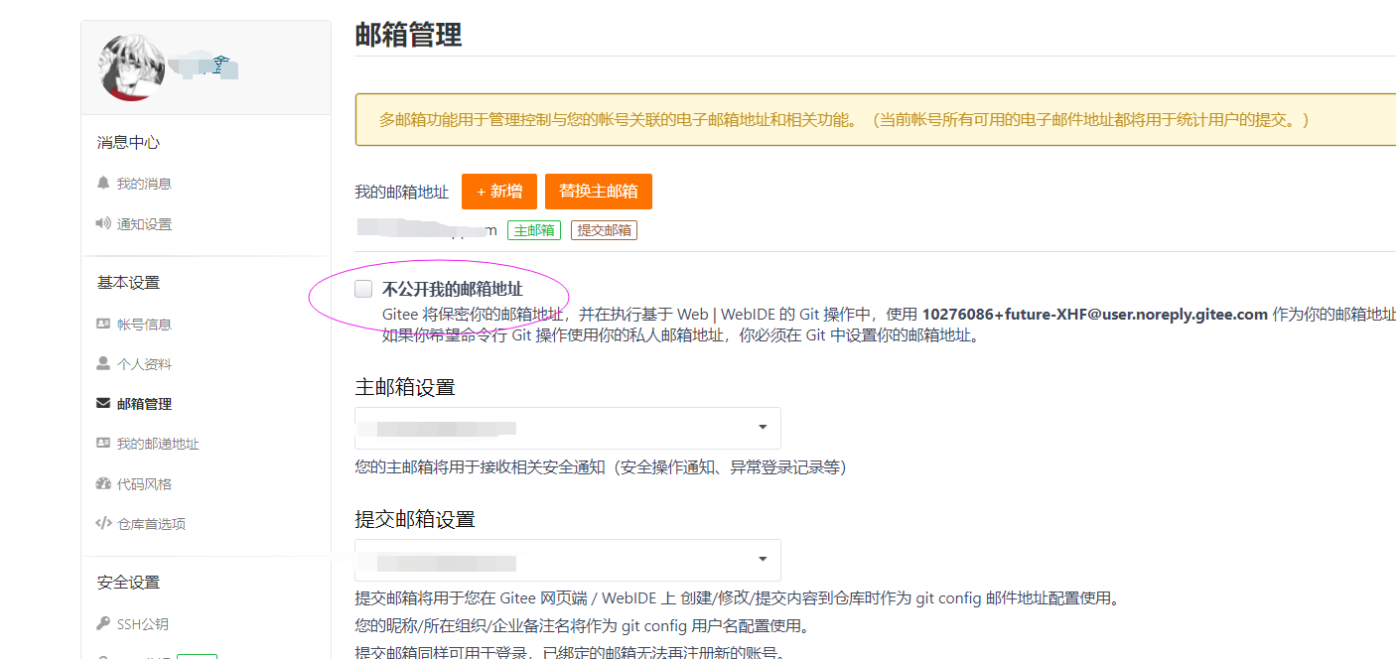Click the 主邮箱 tag next to email
Image resolution: width=1396 pixels, height=659 pixels.
(534, 229)
